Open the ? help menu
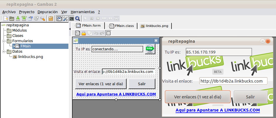 99,12
